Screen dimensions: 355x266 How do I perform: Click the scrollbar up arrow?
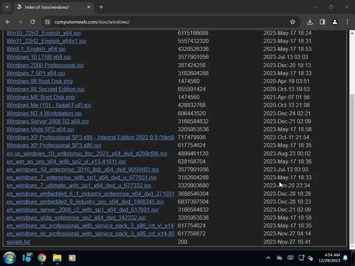tap(352, 33)
